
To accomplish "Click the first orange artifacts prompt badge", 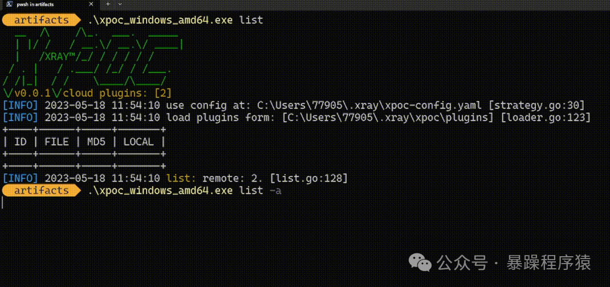I will 40,20.
